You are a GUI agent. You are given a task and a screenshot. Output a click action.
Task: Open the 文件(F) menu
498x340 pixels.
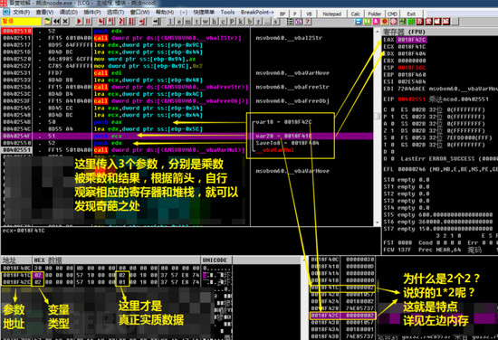pos(22,13)
